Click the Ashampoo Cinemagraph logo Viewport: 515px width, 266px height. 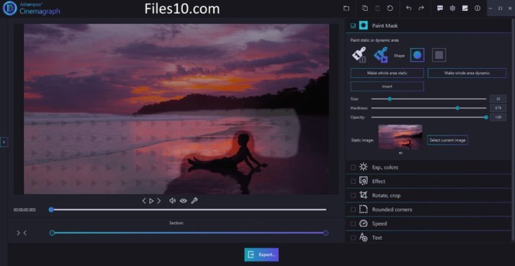tap(32, 8)
